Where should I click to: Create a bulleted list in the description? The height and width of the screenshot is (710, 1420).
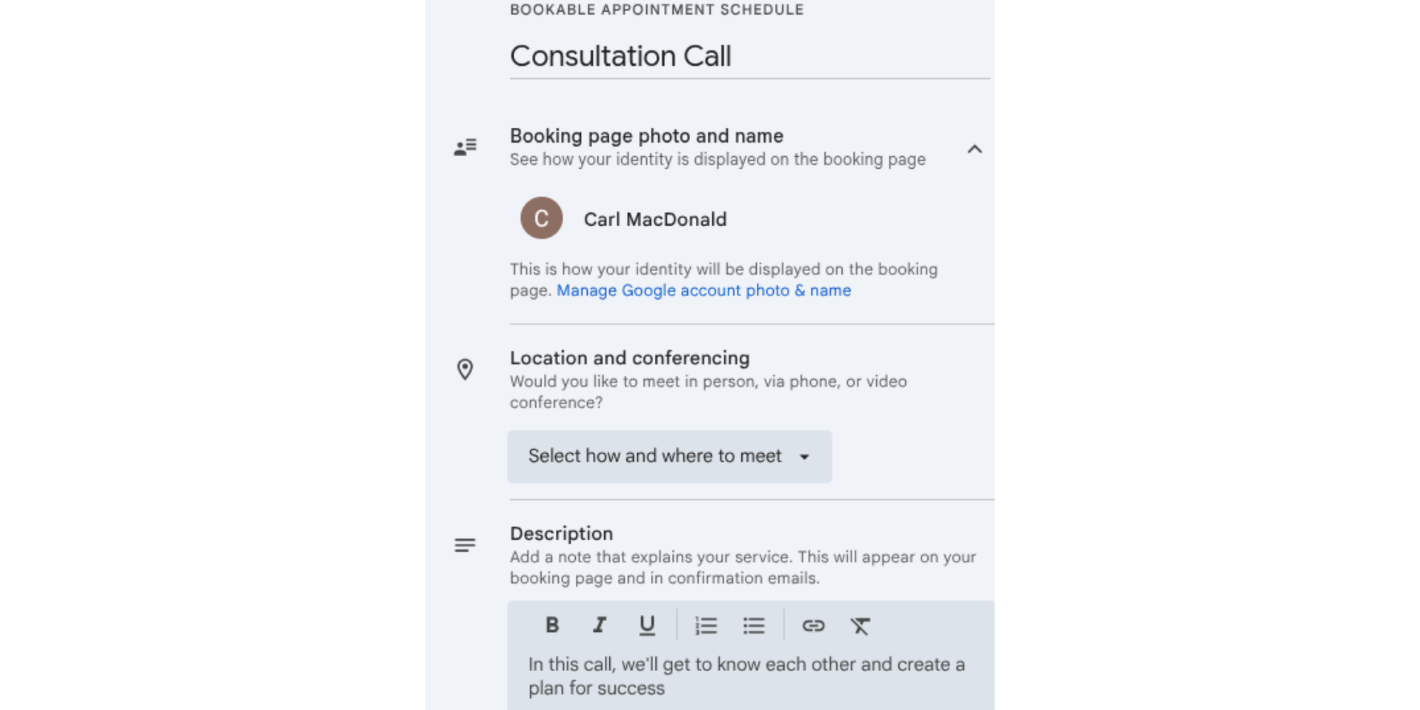(x=753, y=626)
